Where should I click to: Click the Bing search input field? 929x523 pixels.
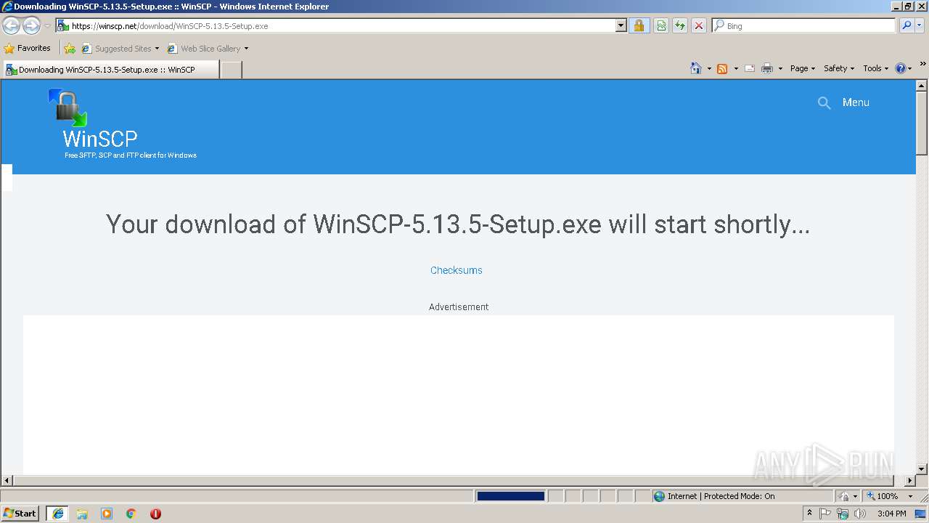(x=805, y=25)
